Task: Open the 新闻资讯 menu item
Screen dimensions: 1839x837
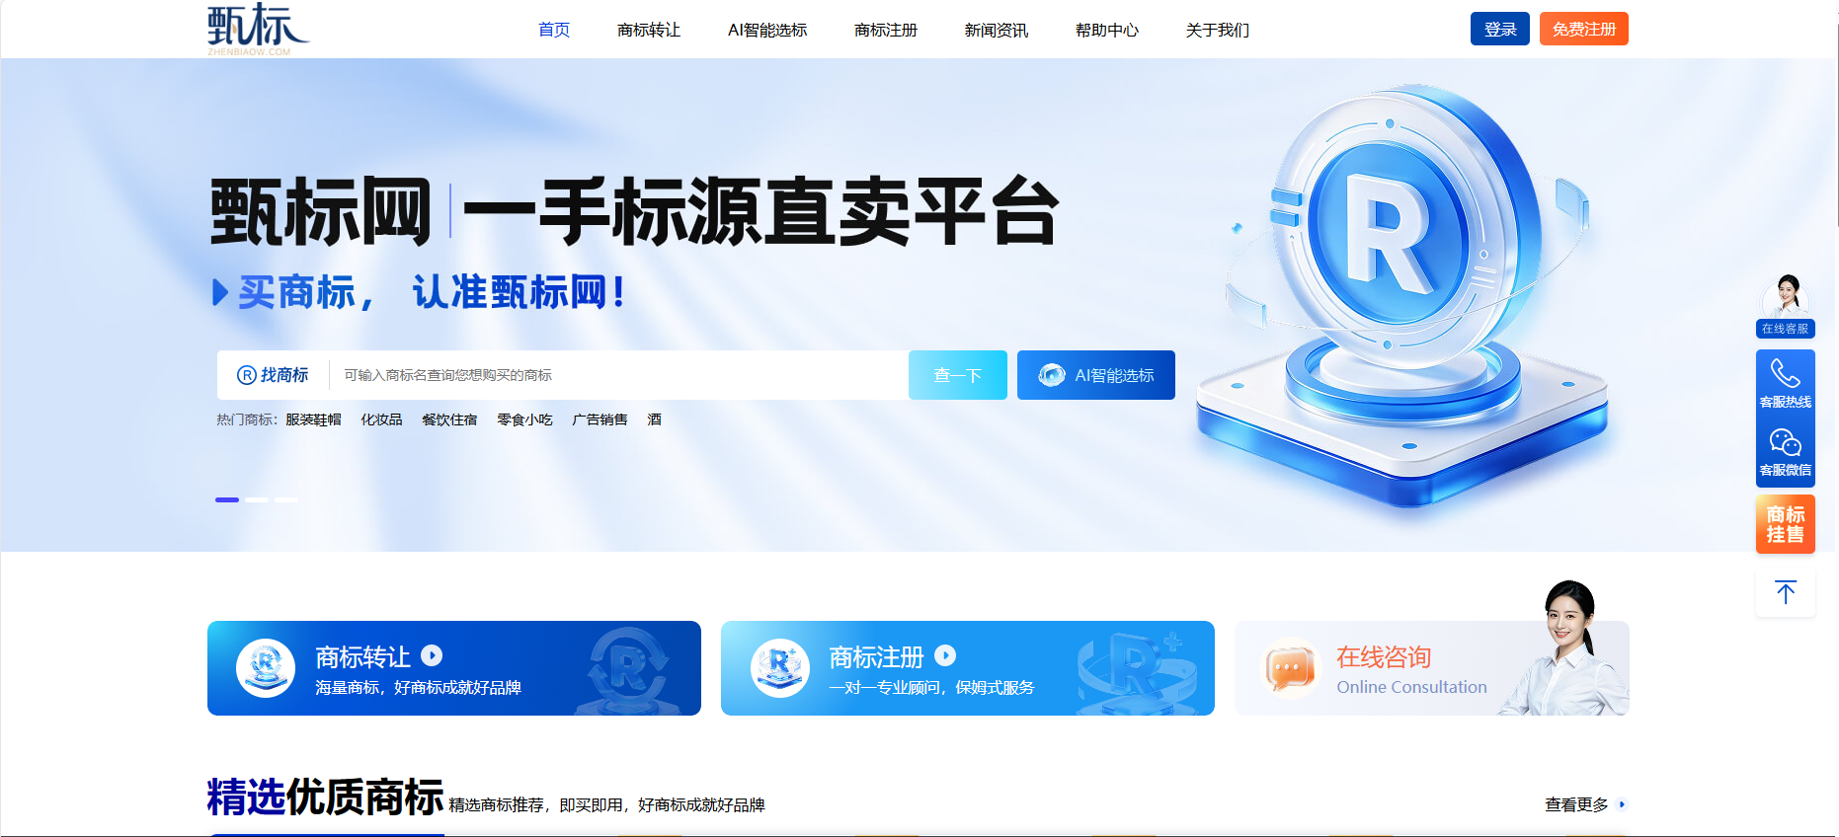Action: pyautogui.click(x=997, y=30)
